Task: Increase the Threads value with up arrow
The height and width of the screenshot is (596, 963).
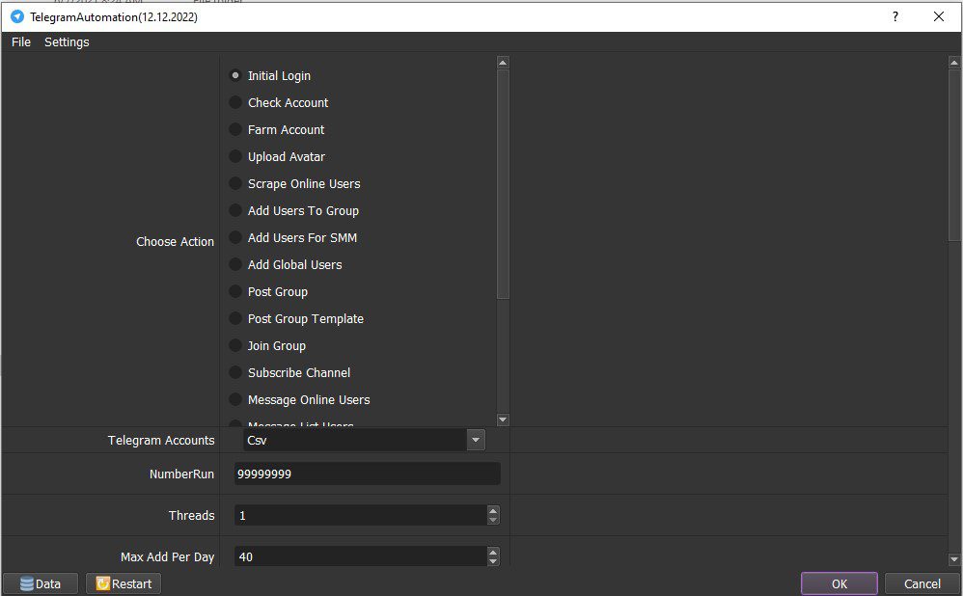Action: pos(493,510)
